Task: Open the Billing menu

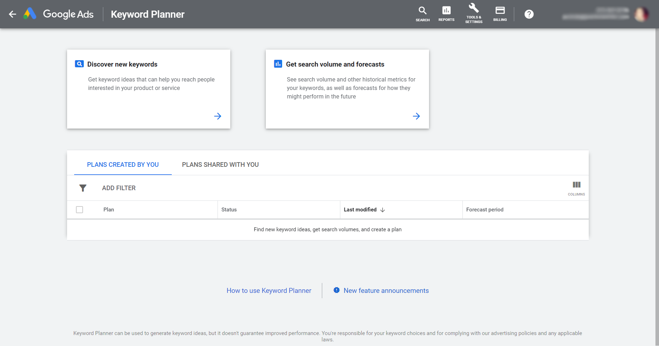Action: [500, 14]
